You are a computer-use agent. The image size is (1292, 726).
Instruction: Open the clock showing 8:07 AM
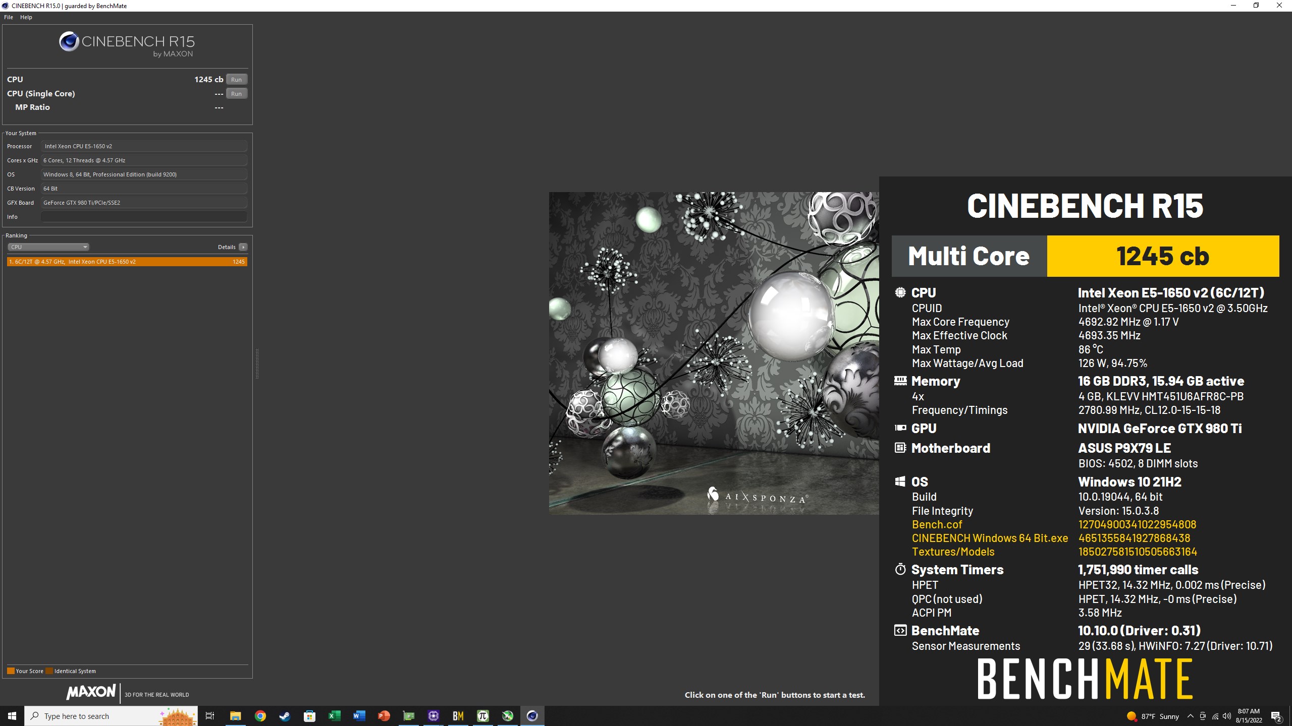click(1249, 716)
